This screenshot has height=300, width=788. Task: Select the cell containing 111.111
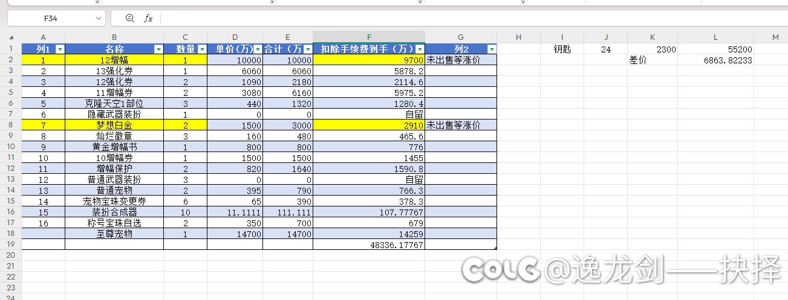288,212
